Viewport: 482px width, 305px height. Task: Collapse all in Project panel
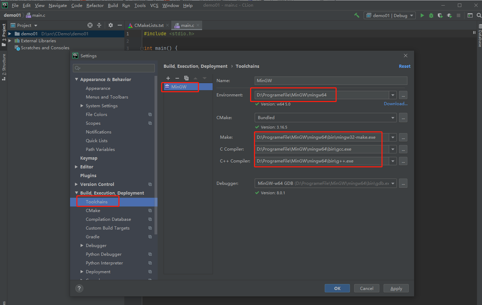99,25
